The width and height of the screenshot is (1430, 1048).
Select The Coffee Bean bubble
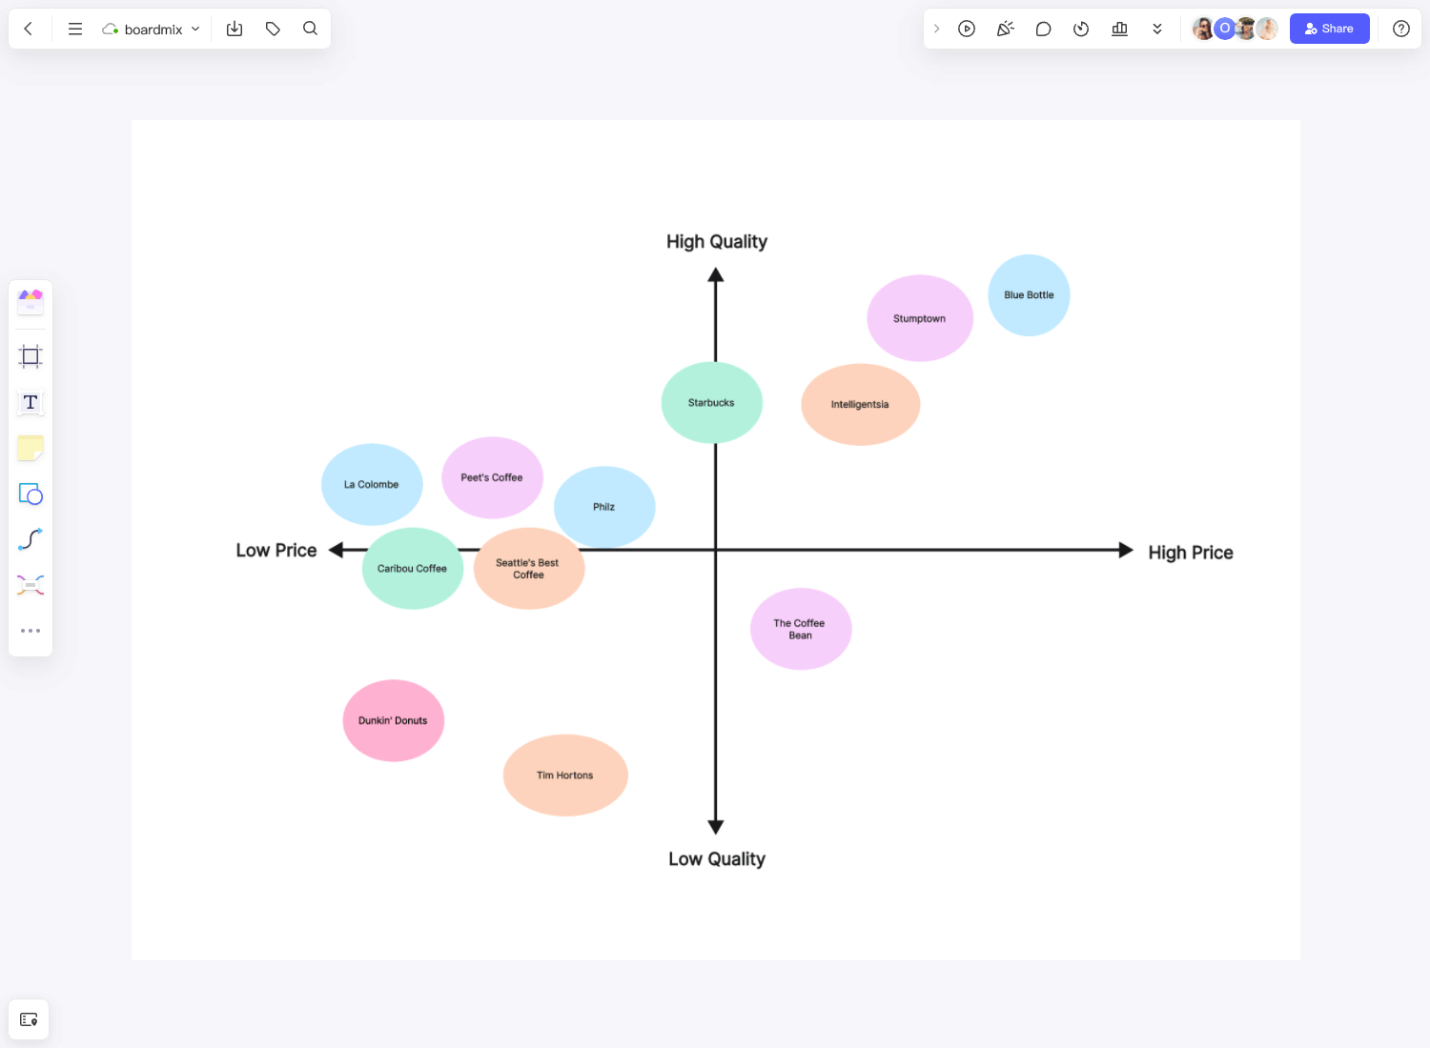click(x=801, y=629)
